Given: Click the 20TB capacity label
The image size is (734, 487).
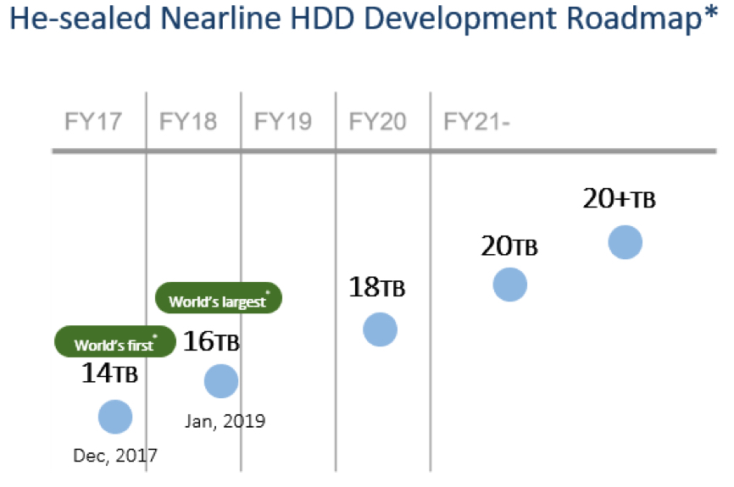Looking at the screenshot, I should pos(509,246).
